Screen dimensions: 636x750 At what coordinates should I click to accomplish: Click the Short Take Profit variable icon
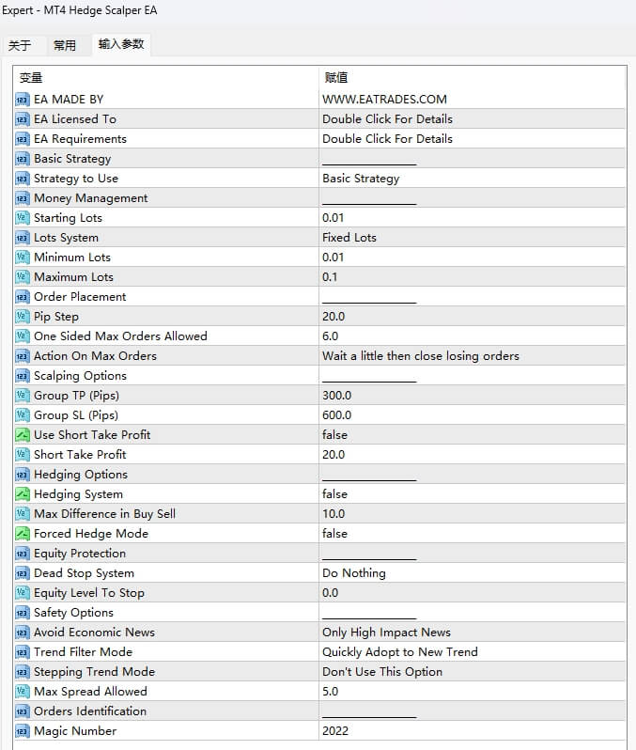tap(23, 454)
